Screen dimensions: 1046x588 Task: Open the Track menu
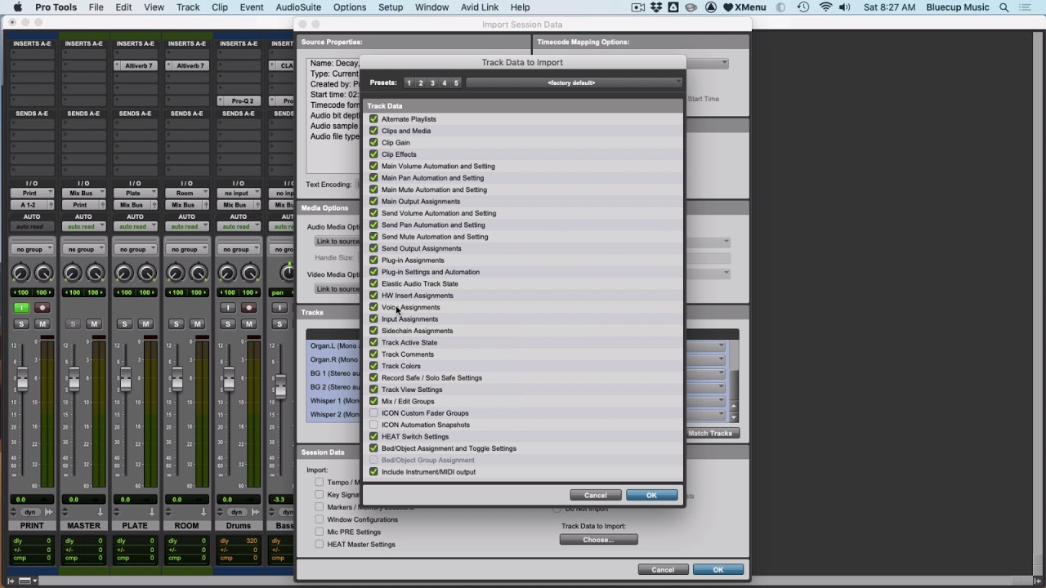pyautogui.click(x=188, y=7)
